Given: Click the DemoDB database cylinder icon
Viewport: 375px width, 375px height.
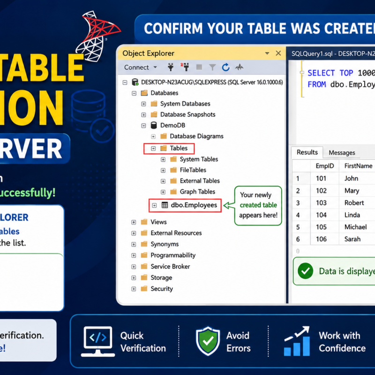Looking at the screenshot, I should (154, 125).
